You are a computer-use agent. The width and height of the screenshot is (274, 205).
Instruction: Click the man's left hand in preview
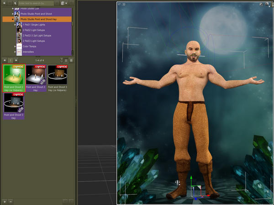click(x=257, y=81)
